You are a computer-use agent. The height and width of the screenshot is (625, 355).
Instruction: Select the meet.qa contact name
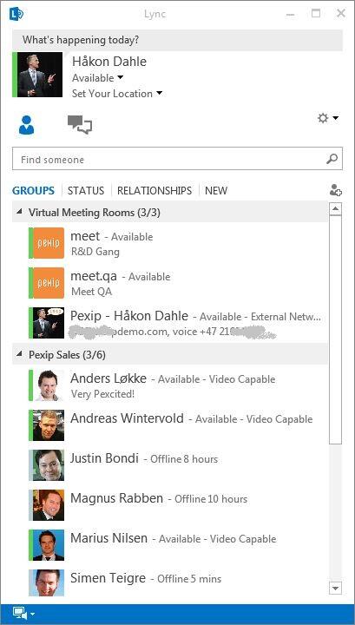click(x=94, y=276)
